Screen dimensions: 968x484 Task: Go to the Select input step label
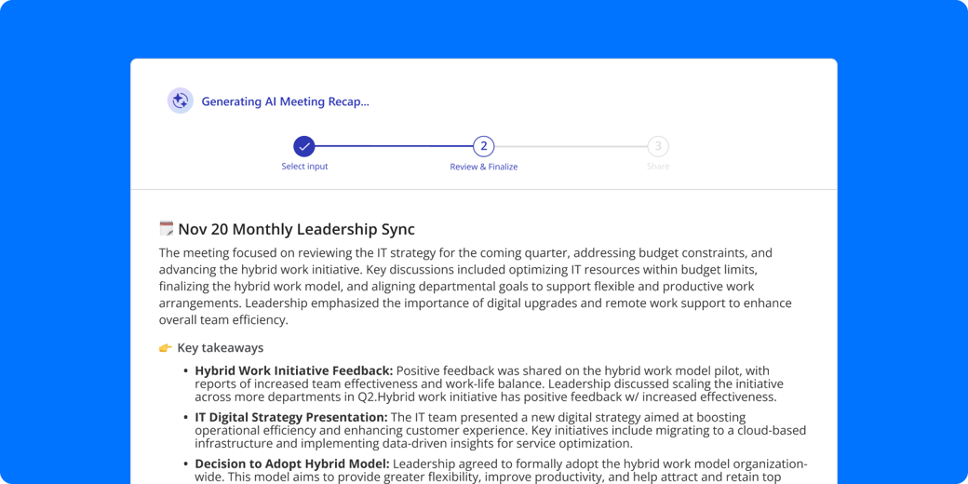pyautogui.click(x=304, y=167)
